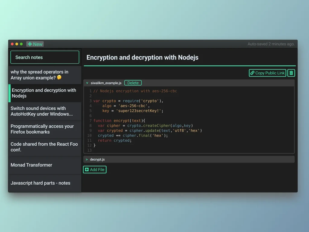Focus the Search notes field

coord(45,57)
